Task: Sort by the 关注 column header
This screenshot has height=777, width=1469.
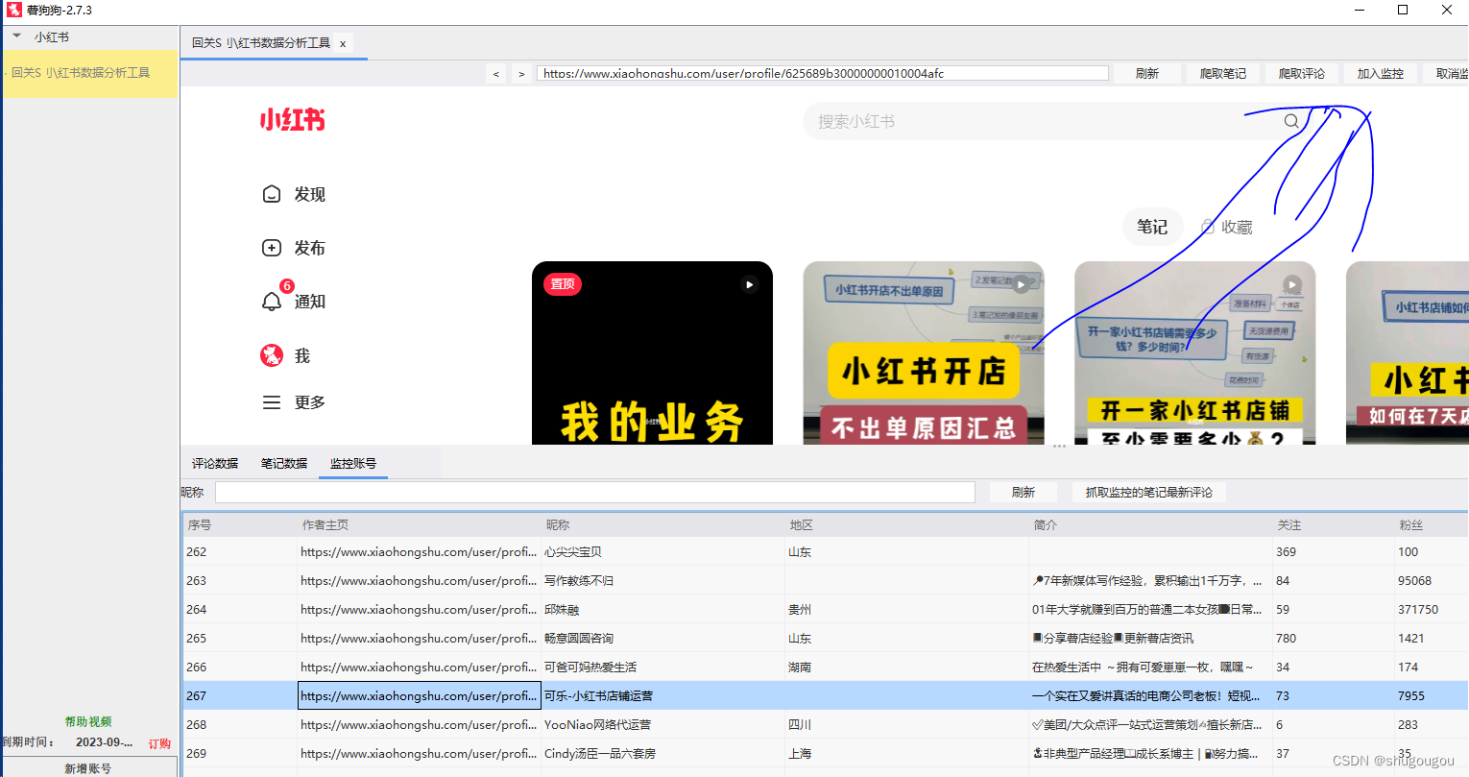Action: coord(1334,524)
